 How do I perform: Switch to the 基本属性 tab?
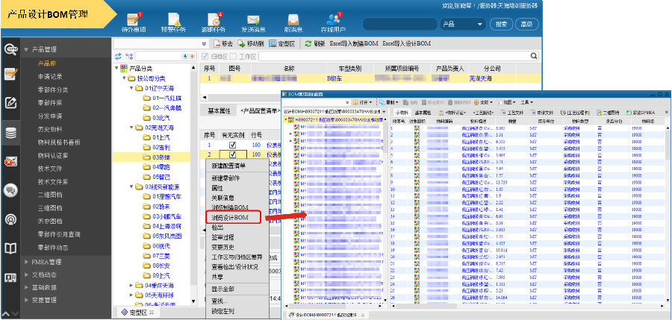tap(220, 110)
